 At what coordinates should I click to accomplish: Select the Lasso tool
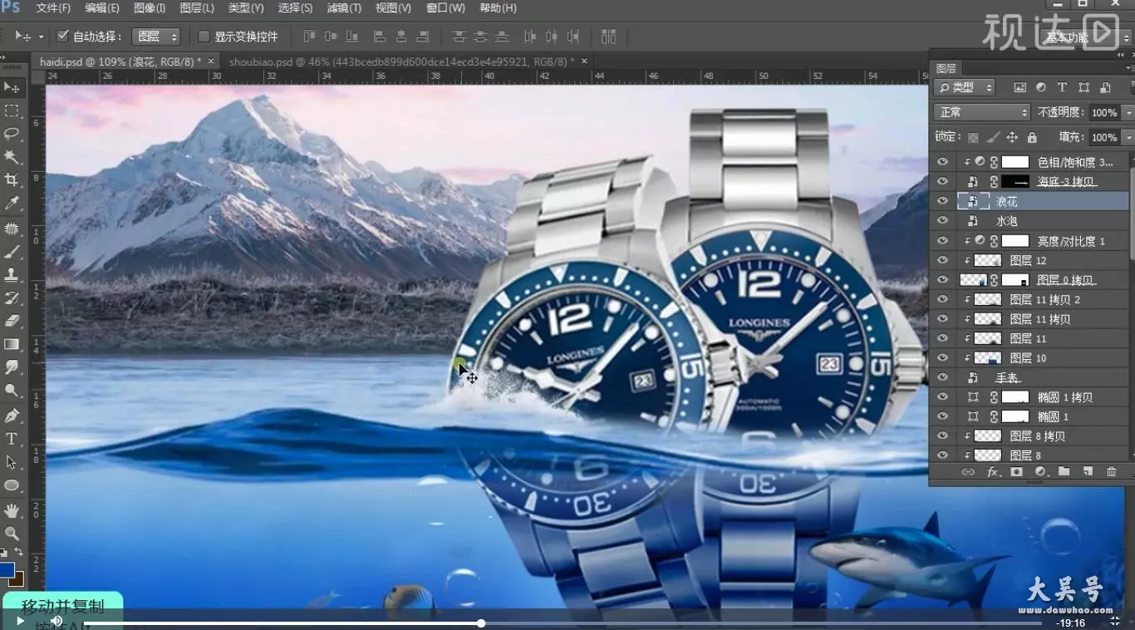click(x=12, y=134)
